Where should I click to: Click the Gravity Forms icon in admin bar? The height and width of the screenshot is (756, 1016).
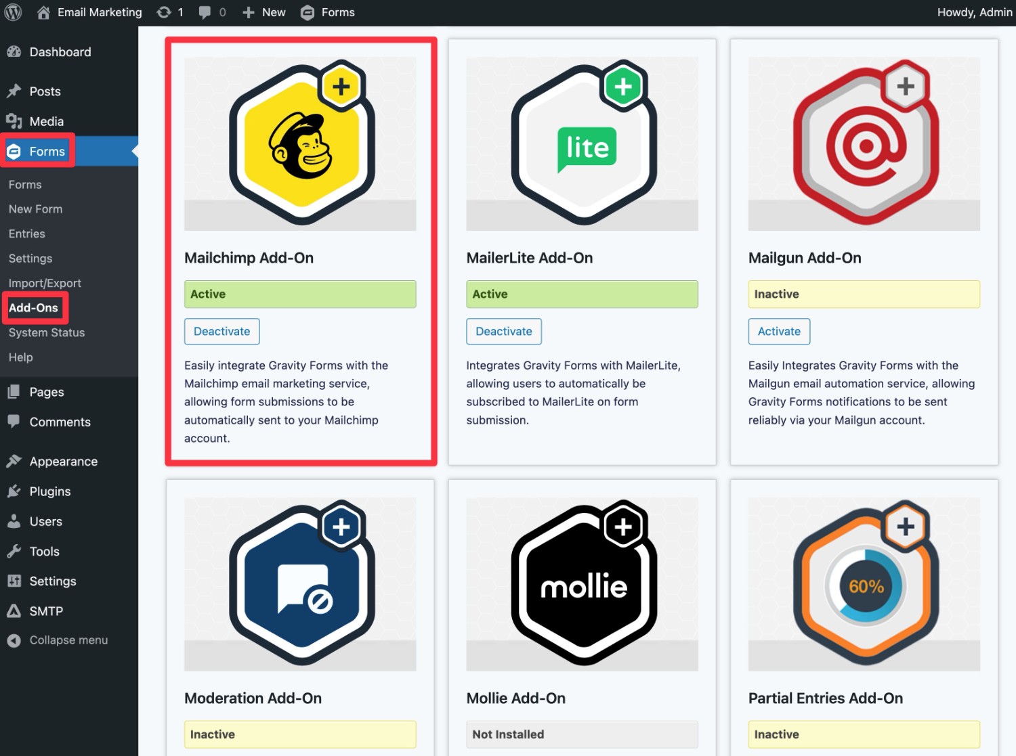[308, 13]
